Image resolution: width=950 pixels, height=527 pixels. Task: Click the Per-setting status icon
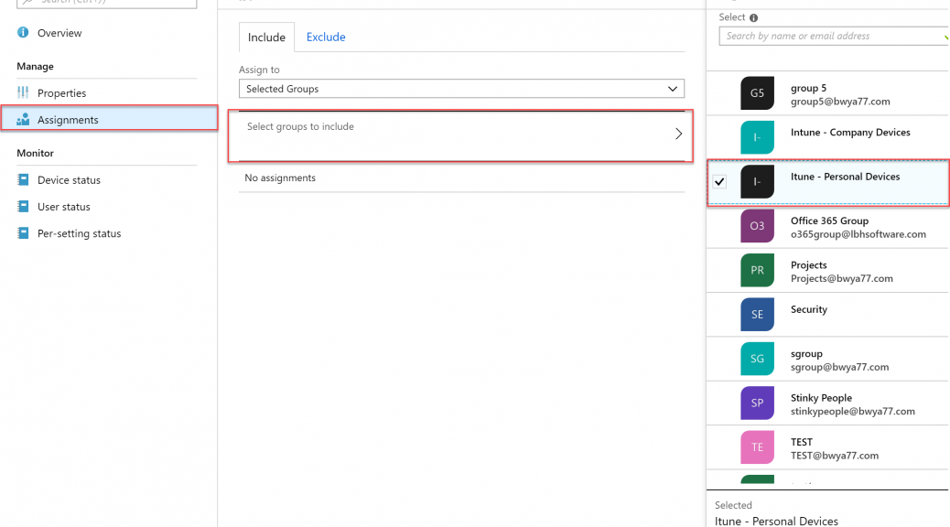(23, 232)
